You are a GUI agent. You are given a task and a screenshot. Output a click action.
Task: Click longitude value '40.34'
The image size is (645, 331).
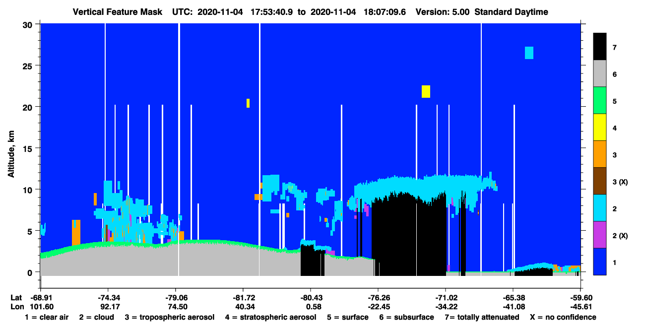point(245,307)
